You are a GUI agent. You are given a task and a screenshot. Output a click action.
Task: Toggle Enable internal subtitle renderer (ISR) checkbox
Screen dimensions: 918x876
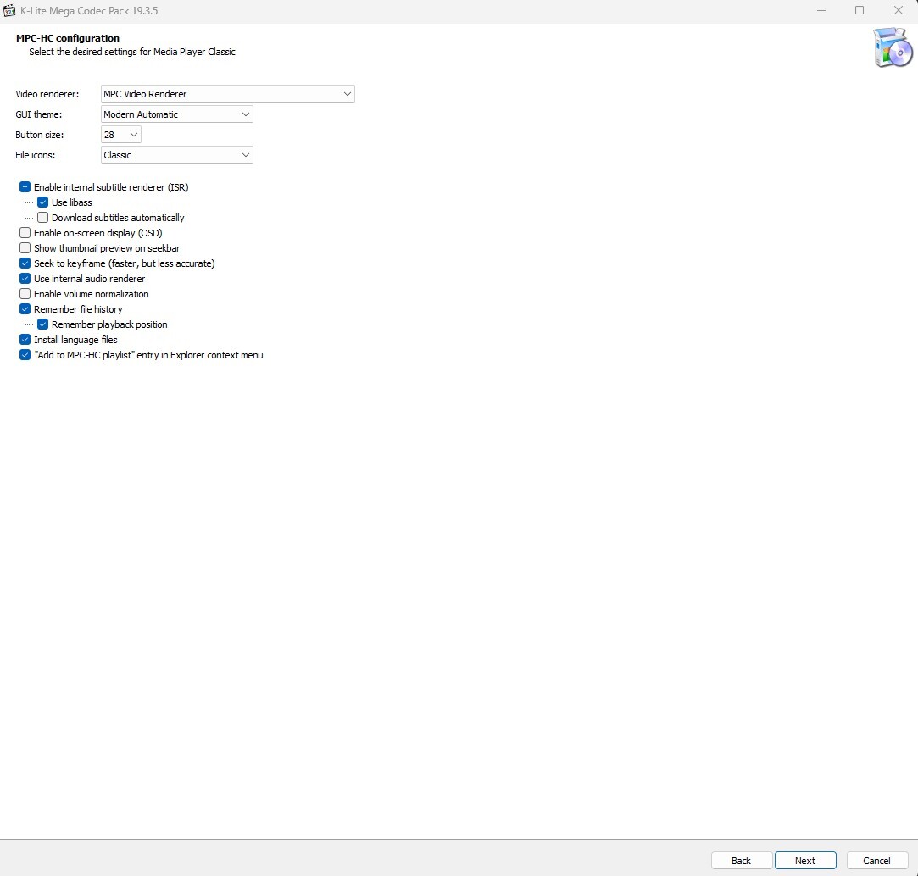pyautogui.click(x=25, y=187)
